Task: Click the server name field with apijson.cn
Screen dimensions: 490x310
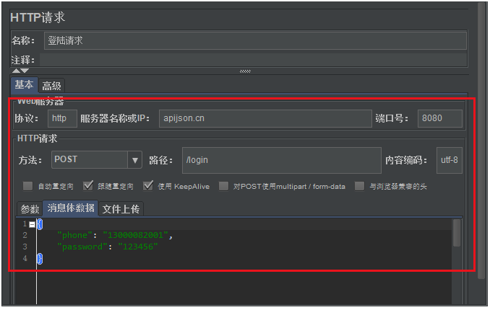Action: coord(265,118)
